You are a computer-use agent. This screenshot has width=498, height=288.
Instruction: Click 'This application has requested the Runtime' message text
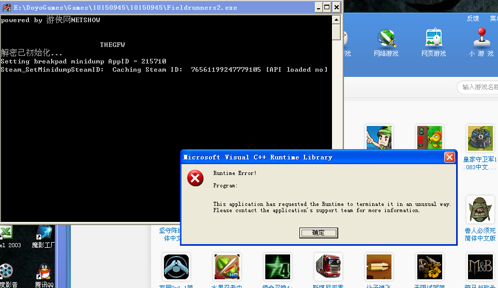point(331,204)
